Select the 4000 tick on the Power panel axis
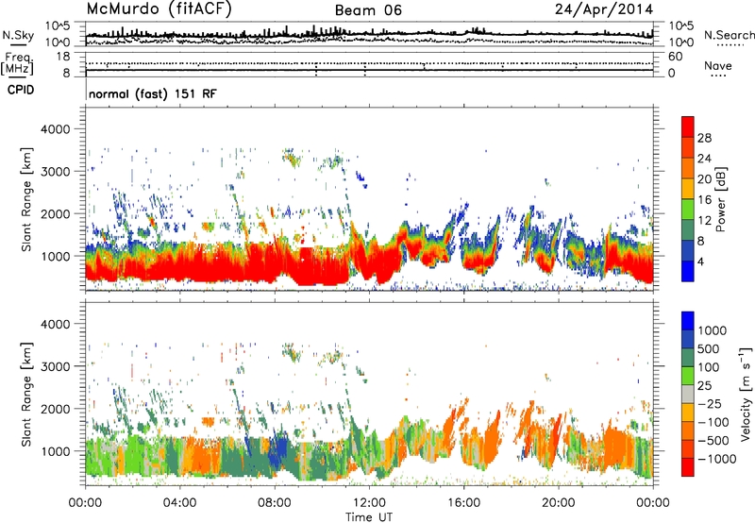This screenshot has width=755, height=523. point(56,129)
